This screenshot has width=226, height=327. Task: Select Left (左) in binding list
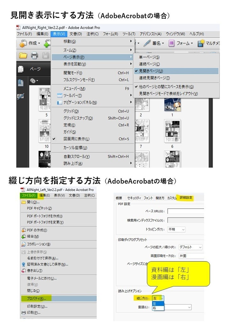(158, 304)
